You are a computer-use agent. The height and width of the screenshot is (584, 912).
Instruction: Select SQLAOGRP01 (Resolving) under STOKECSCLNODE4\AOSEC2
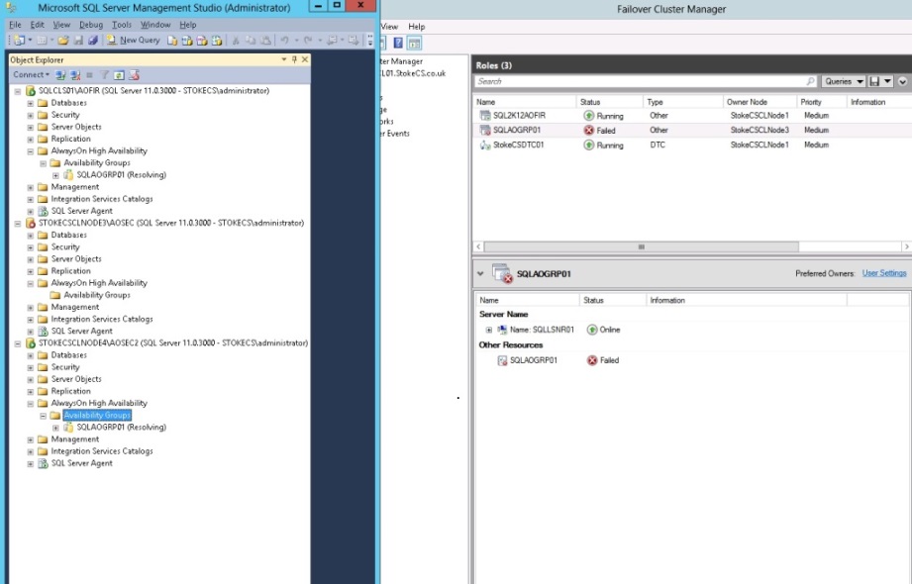[x=121, y=427]
